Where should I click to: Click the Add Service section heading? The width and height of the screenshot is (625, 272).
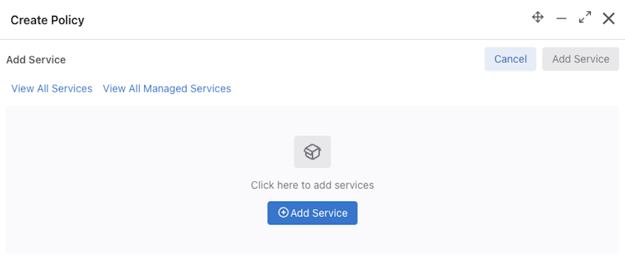(36, 60)
